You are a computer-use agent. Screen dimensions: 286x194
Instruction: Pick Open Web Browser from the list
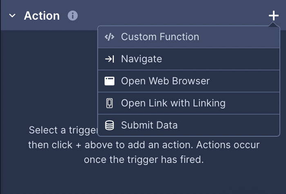(189, 81)
